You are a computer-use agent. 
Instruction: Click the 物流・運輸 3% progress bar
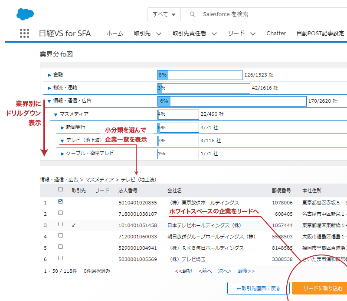204,88
